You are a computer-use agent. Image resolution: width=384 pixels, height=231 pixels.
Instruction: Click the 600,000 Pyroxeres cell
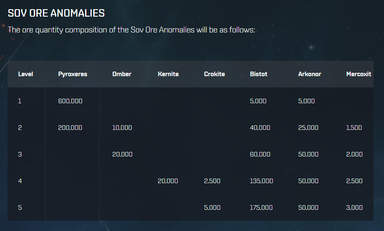pyautogui.click(x=70, y=101)
